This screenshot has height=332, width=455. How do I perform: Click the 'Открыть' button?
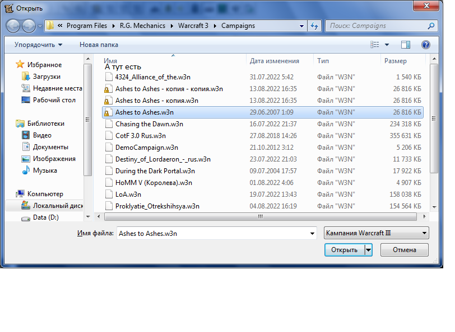[344, 250]
